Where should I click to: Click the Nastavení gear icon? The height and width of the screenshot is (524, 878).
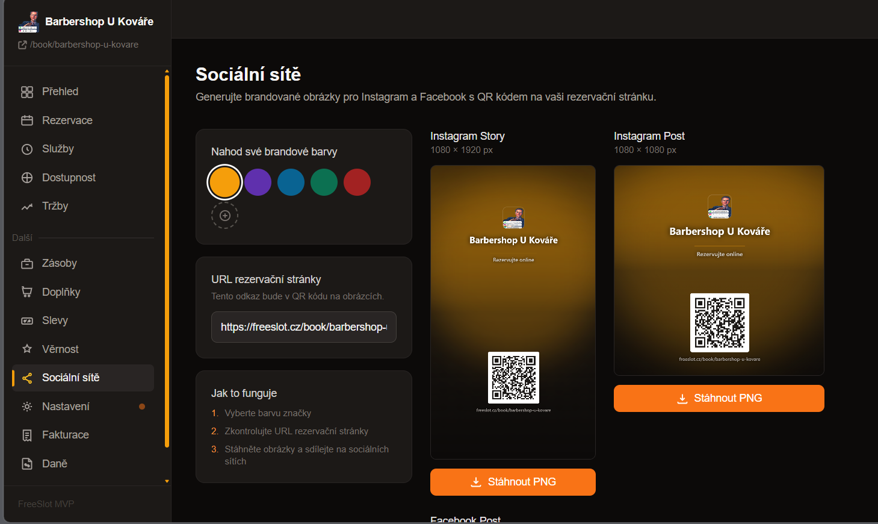[x=27, y=407]
